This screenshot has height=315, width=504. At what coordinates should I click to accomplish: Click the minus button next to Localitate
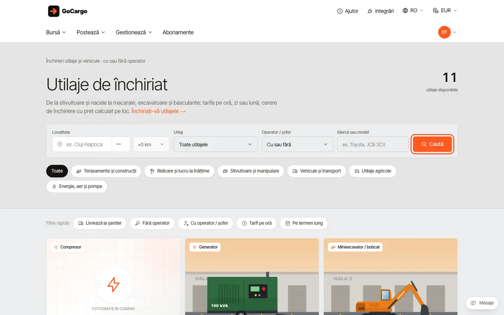click(x=121, y=144)
